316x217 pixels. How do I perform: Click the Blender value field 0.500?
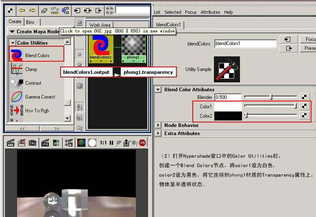pos(228,97)
